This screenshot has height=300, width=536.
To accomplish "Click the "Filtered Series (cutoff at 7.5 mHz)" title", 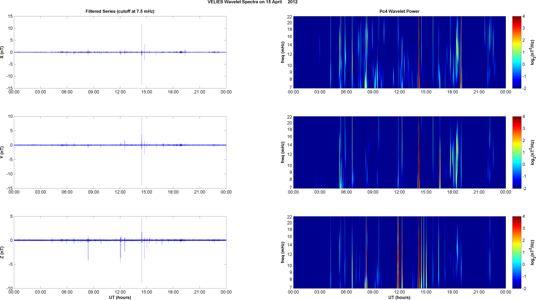I will 120,11.
